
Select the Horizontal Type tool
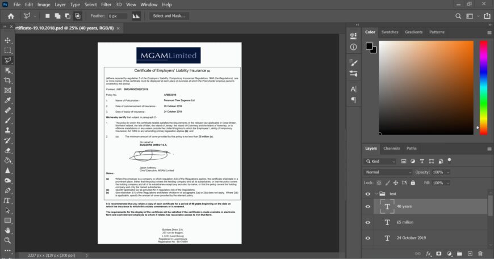[7, 201]
